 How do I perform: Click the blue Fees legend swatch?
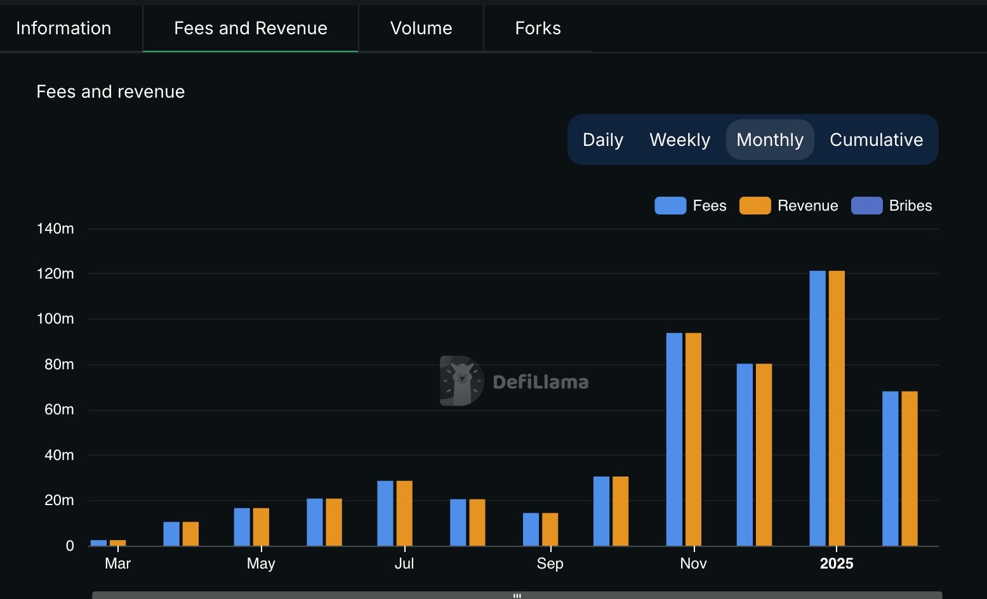[x=670, y=206]
